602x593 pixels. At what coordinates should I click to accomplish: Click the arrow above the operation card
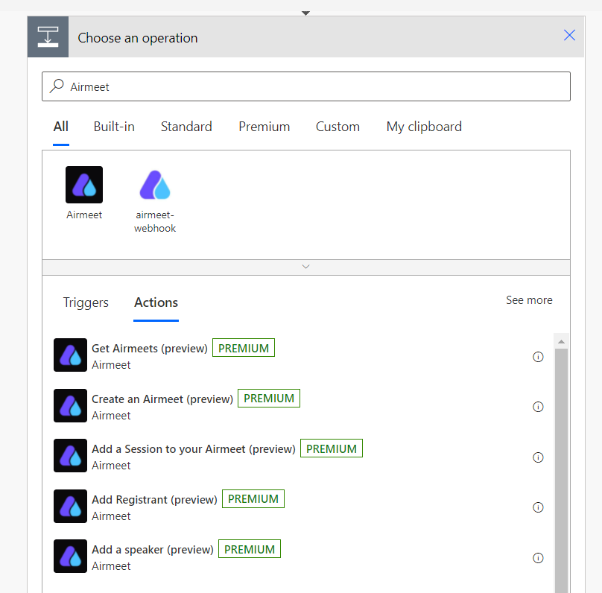click(305, 13)
